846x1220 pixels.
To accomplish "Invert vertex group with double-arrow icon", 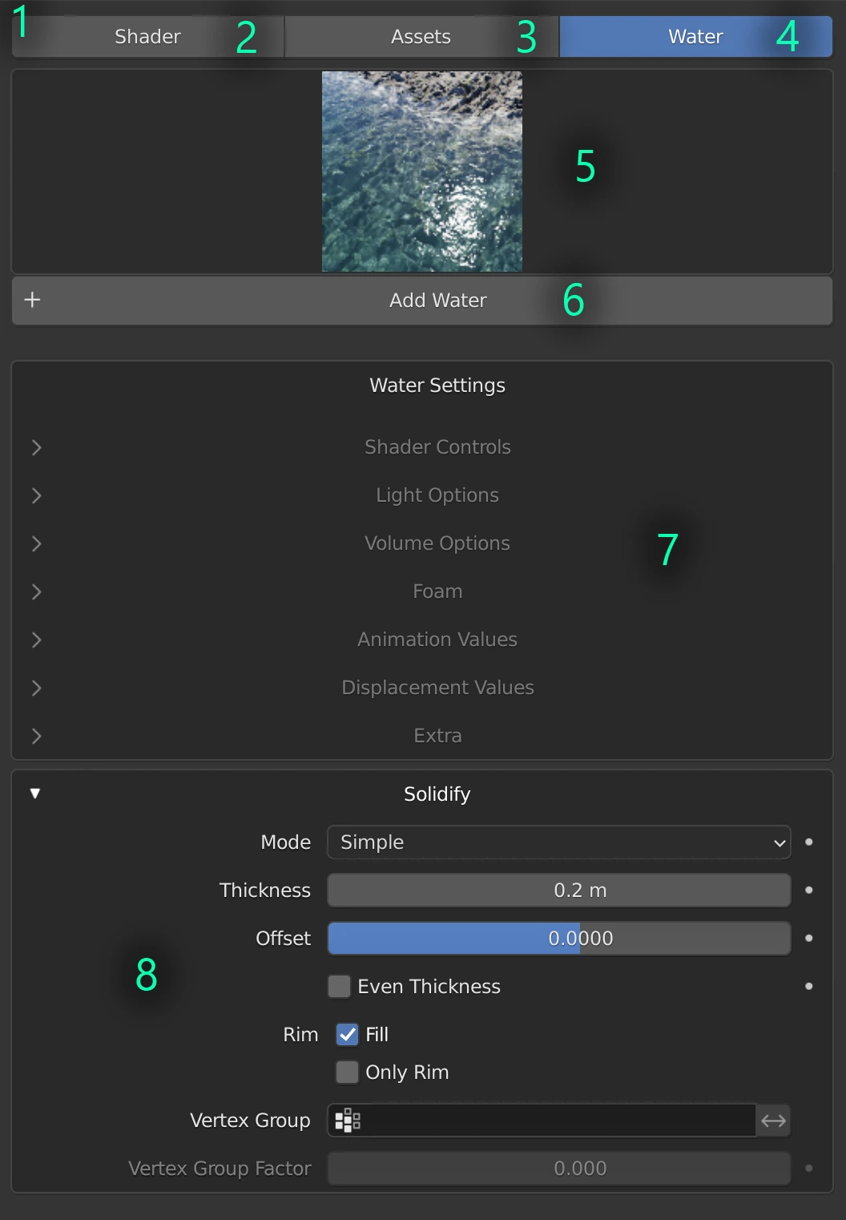I will [773, 1121].
